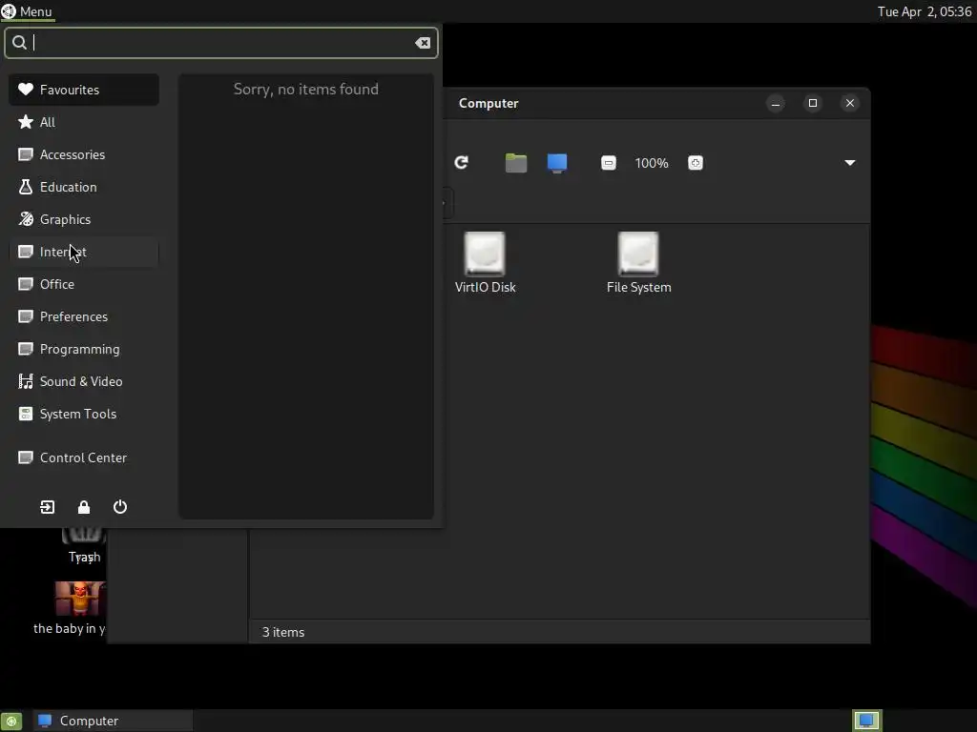This screenshot has width=977, height=732.
Task: Select the VirtIO Disk drive
Action: (486, 263)
